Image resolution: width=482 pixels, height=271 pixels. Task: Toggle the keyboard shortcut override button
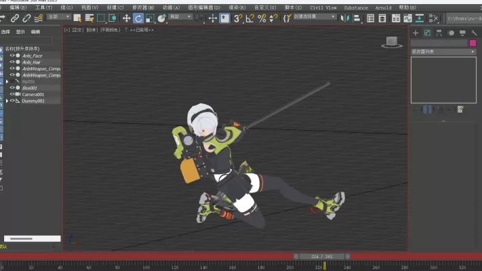tap(224, 18)
